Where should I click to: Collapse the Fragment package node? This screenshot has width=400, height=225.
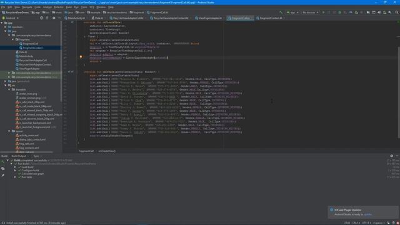pyautogui.click(x=13, y=39)
